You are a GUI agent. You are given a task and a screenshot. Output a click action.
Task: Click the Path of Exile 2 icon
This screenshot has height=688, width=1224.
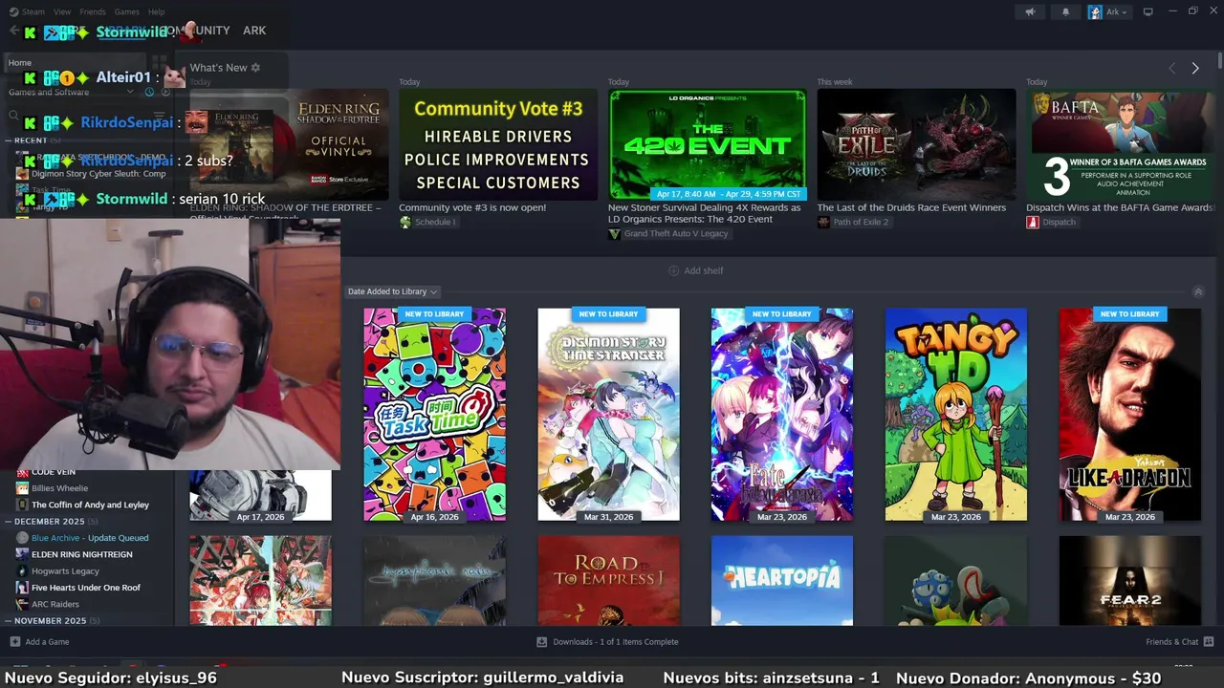823,223
